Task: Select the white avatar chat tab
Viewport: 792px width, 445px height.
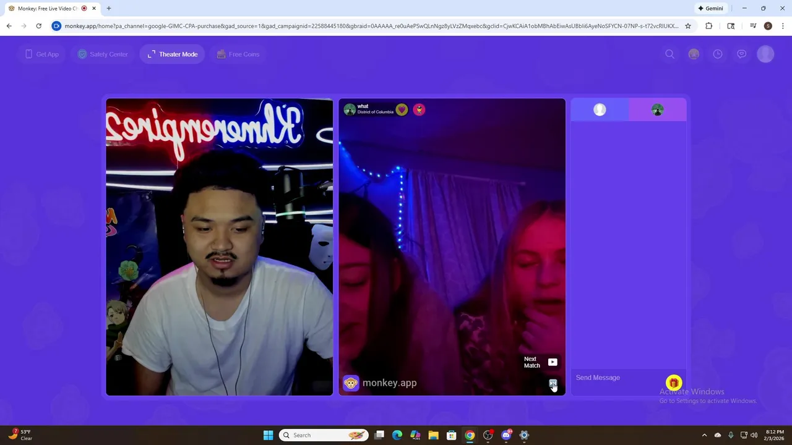Action: [600, 110]
